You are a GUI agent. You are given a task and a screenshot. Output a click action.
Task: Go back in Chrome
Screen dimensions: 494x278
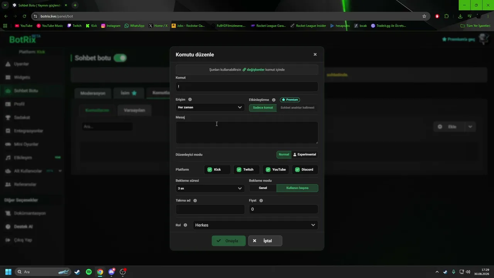coord(6,16)
